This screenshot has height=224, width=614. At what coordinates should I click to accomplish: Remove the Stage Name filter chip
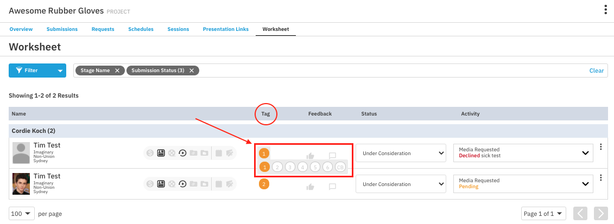coord(117,71)
